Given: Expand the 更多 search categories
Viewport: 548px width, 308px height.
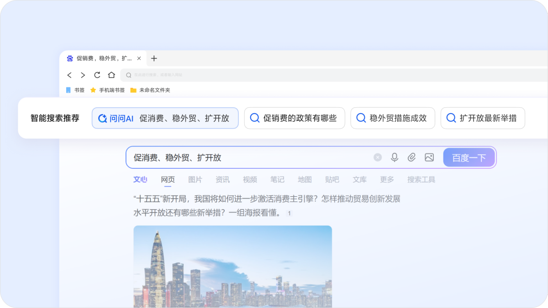Looking at the screenshot, I should [x=387, y=180].
